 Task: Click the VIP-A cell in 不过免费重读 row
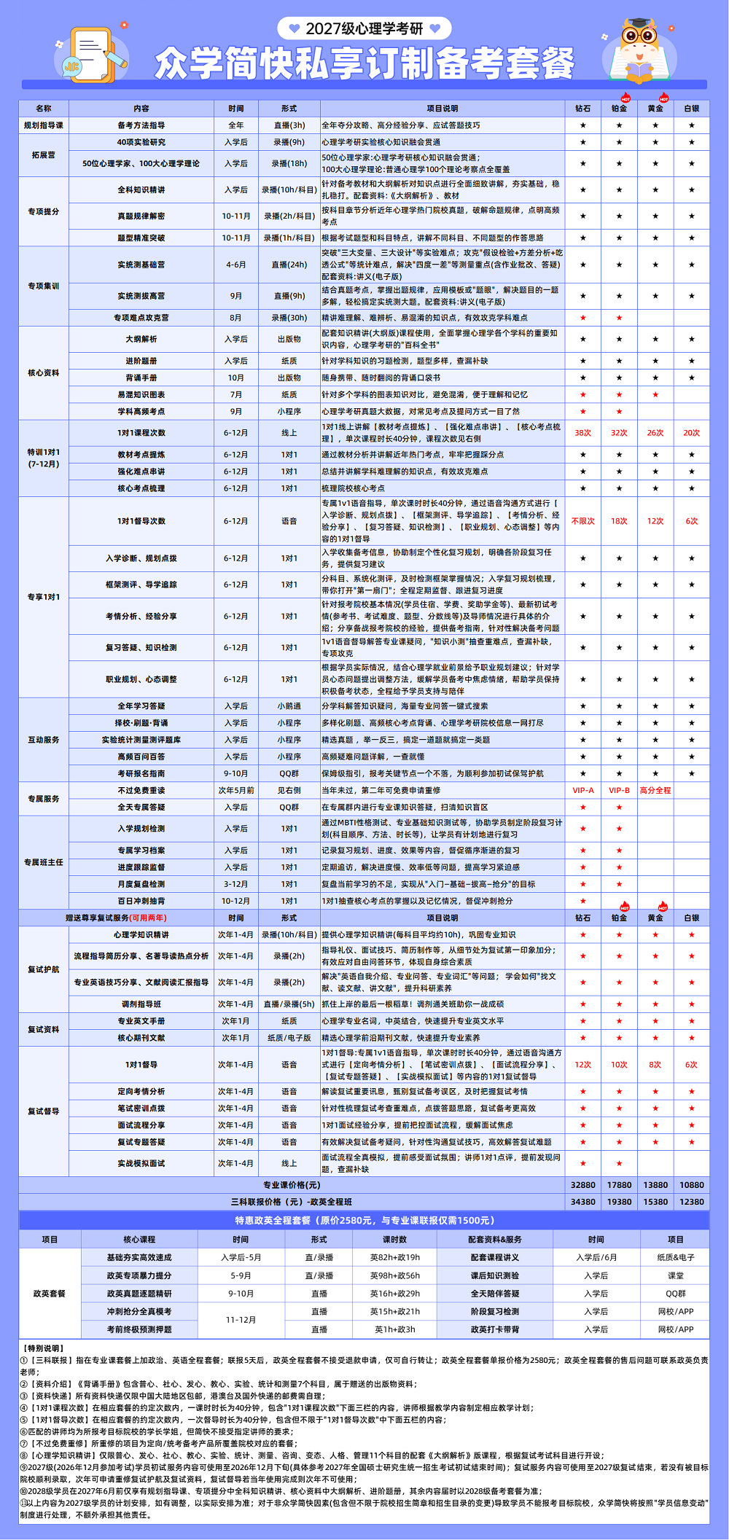tap(582, 790)
